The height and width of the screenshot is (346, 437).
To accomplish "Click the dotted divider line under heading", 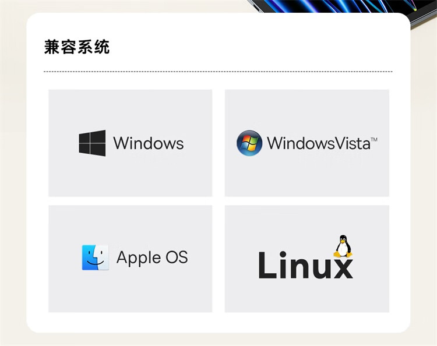I will (x=218, y=72).
